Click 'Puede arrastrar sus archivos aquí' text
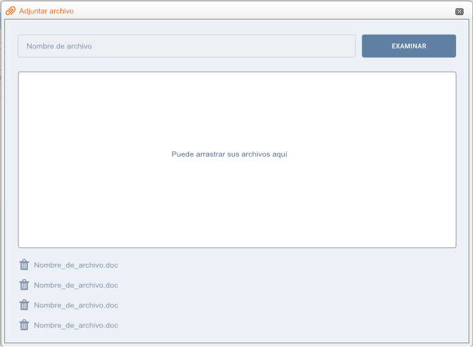 coord(229,154)
